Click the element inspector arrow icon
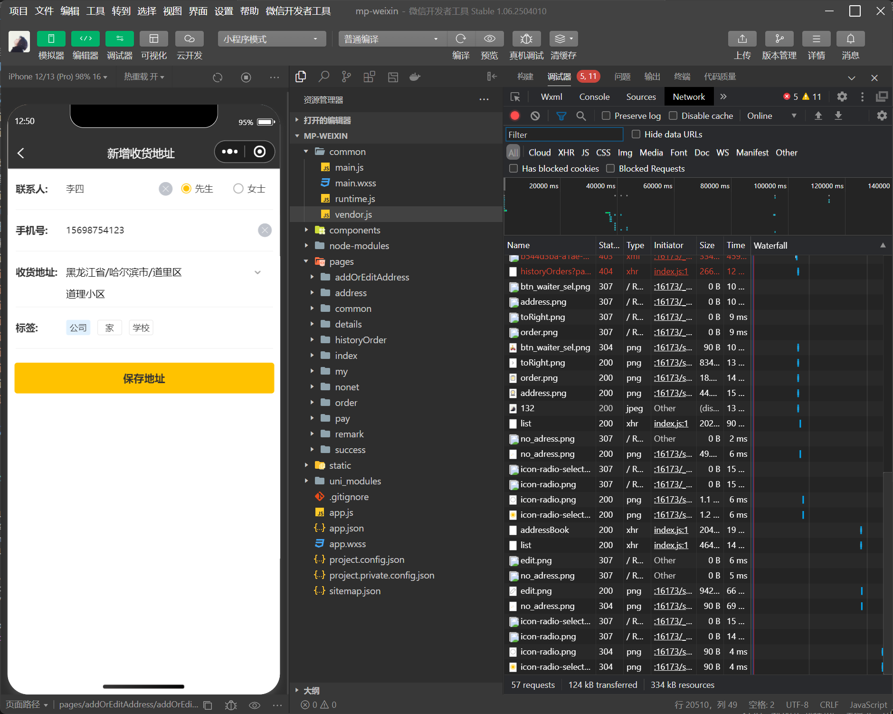893x714 pixels. click(x=515, y=97)
